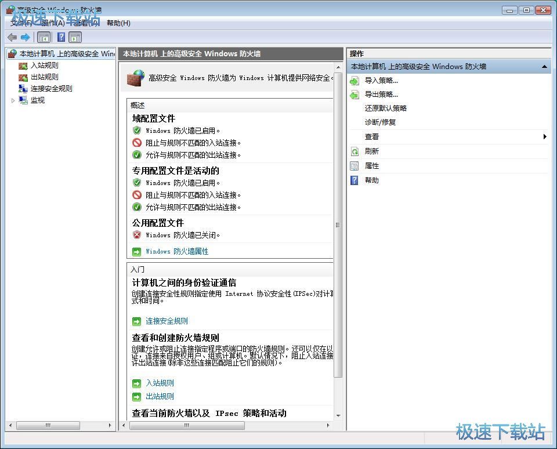The image size is (557, 449).
Task: Click green arrow icon beside Windows 防火墙属性
Action: pyautogui.click(x=136, y=252)
